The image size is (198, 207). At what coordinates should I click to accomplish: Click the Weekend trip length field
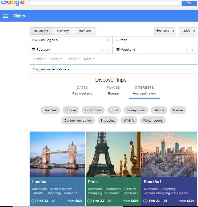(156, 50)
